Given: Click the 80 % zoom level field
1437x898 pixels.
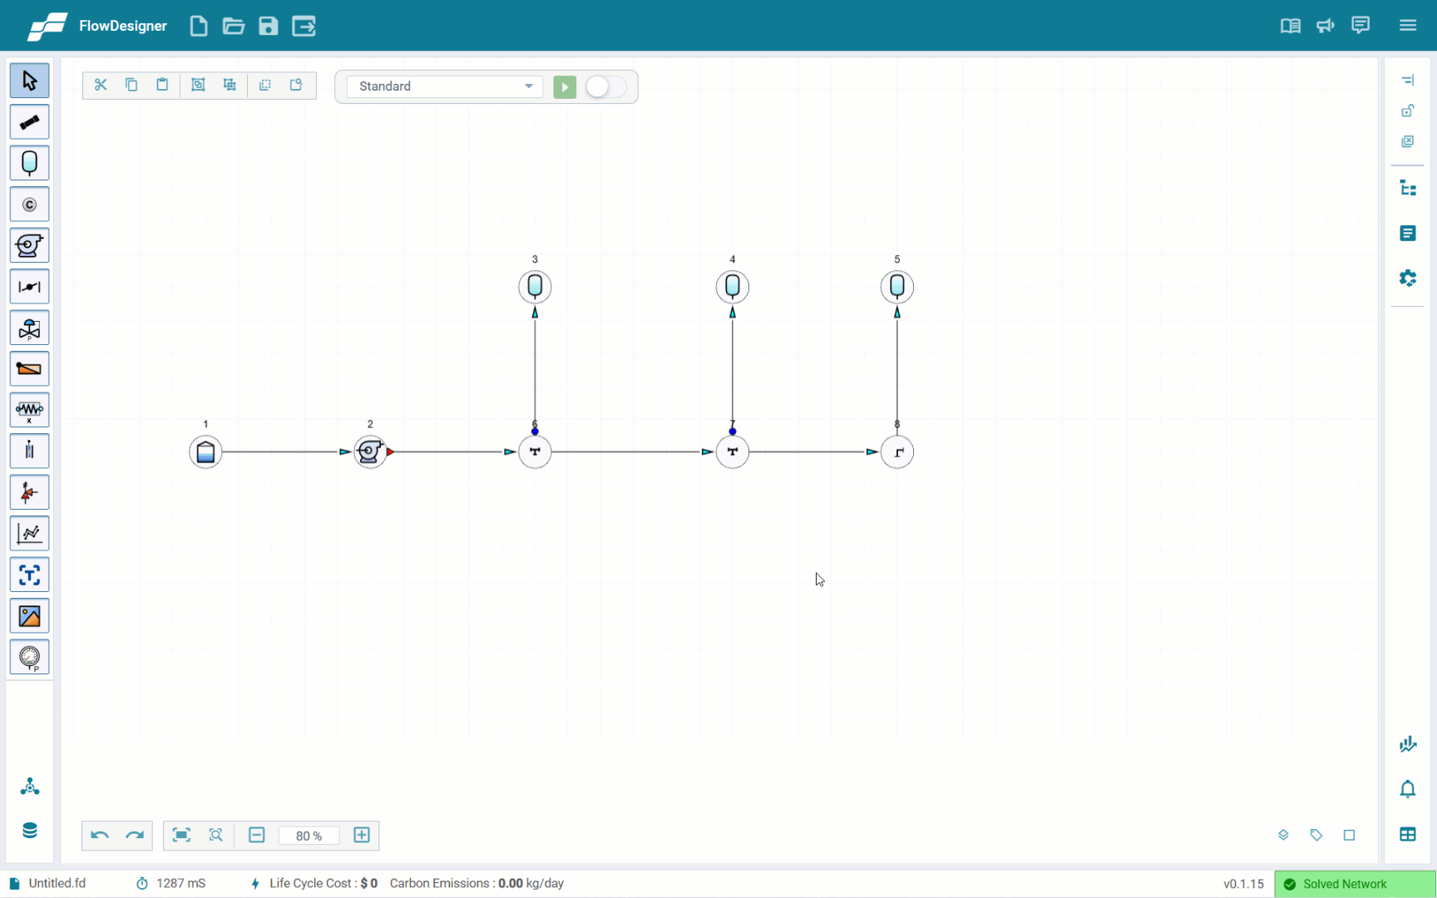Looking at the screenshot, I should click(x=309, y=836).
